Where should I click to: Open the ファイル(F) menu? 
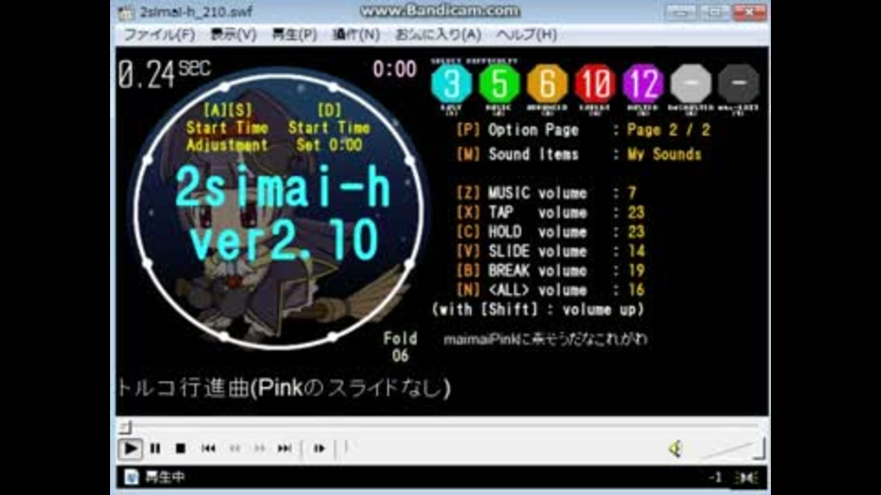[159, 35]
